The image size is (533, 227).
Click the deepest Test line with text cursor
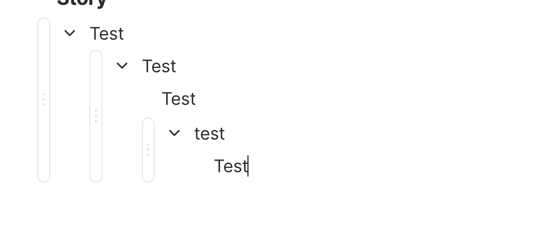click(231, 166)
